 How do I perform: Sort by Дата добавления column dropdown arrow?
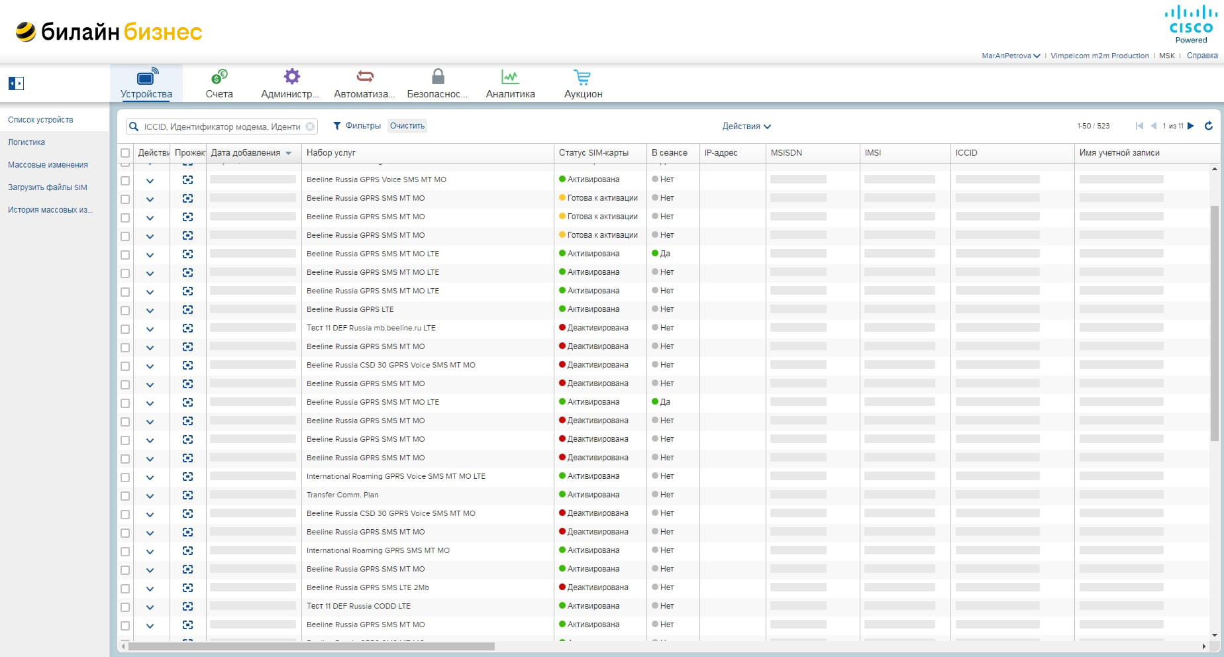[288, 153]
